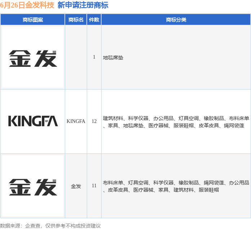This screenshot has width=251, height=229.
Task: Click the blue title 新申请注册商标
Action: [x=83, y=5]
